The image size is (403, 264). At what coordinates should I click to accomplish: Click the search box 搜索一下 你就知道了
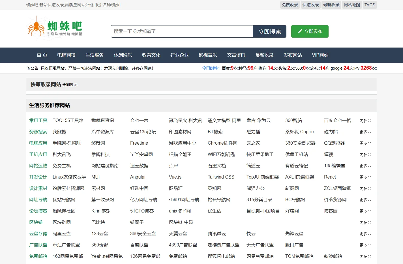(182, 31)
